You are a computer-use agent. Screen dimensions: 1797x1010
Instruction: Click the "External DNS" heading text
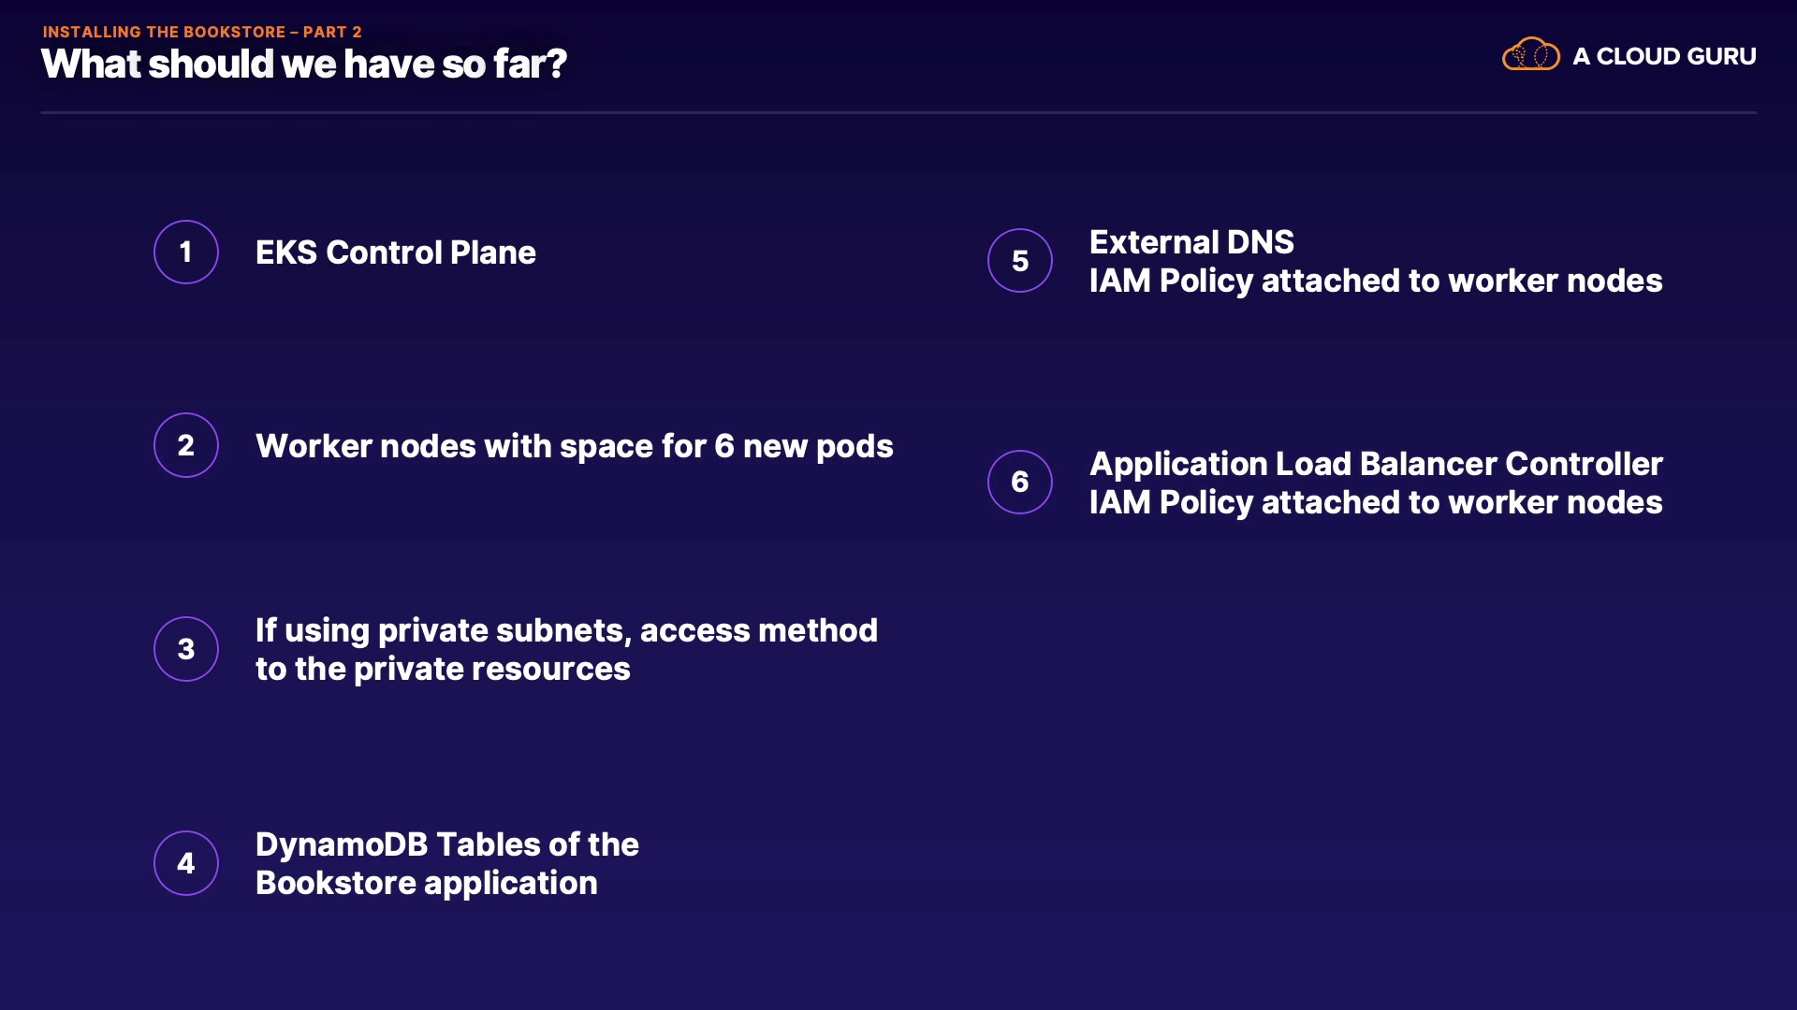1191,242
